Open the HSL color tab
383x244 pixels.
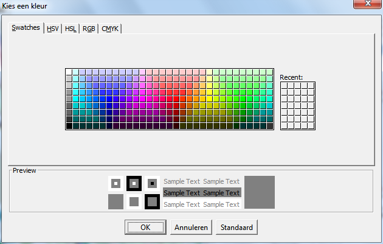[x=71, y=29]
